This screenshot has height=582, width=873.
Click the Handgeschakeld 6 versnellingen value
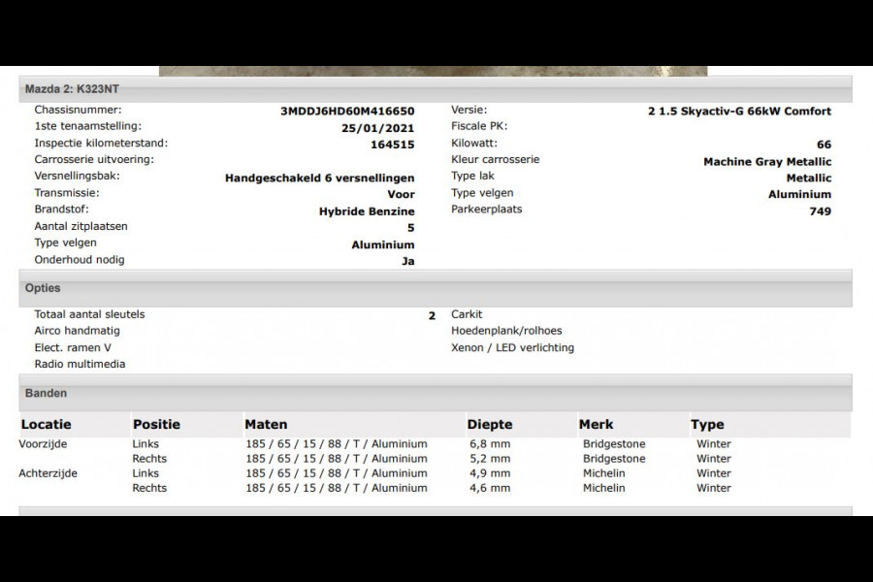319,178
